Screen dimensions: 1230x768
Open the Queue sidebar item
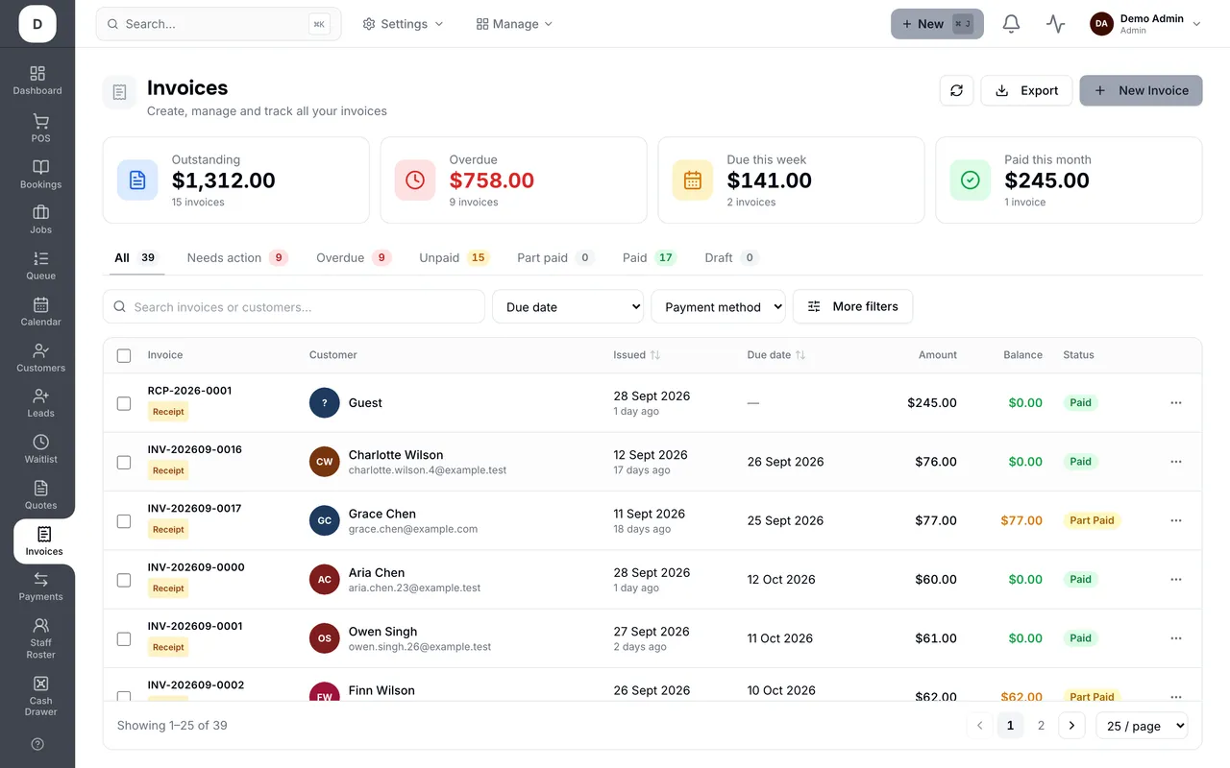40,266
